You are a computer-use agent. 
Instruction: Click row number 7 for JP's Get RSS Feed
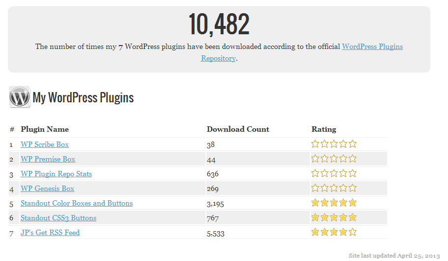(x=11, y=234)
